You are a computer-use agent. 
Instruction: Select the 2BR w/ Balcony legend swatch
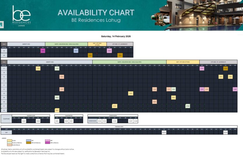[47, 142]
